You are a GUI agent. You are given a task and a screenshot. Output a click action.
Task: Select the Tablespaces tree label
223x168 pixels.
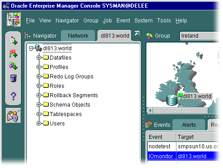(x=66, y=114)
